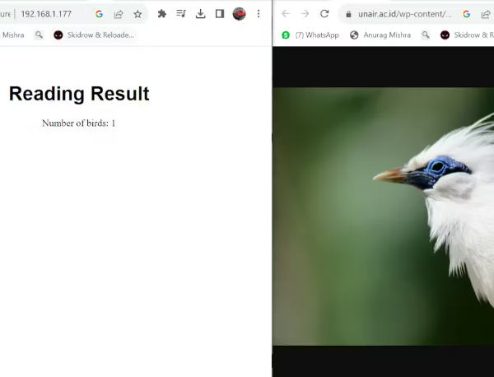Click the magnifier bookmark in left bookmarks bar
The width and height of the screenshot is (494, 377).
39,35
